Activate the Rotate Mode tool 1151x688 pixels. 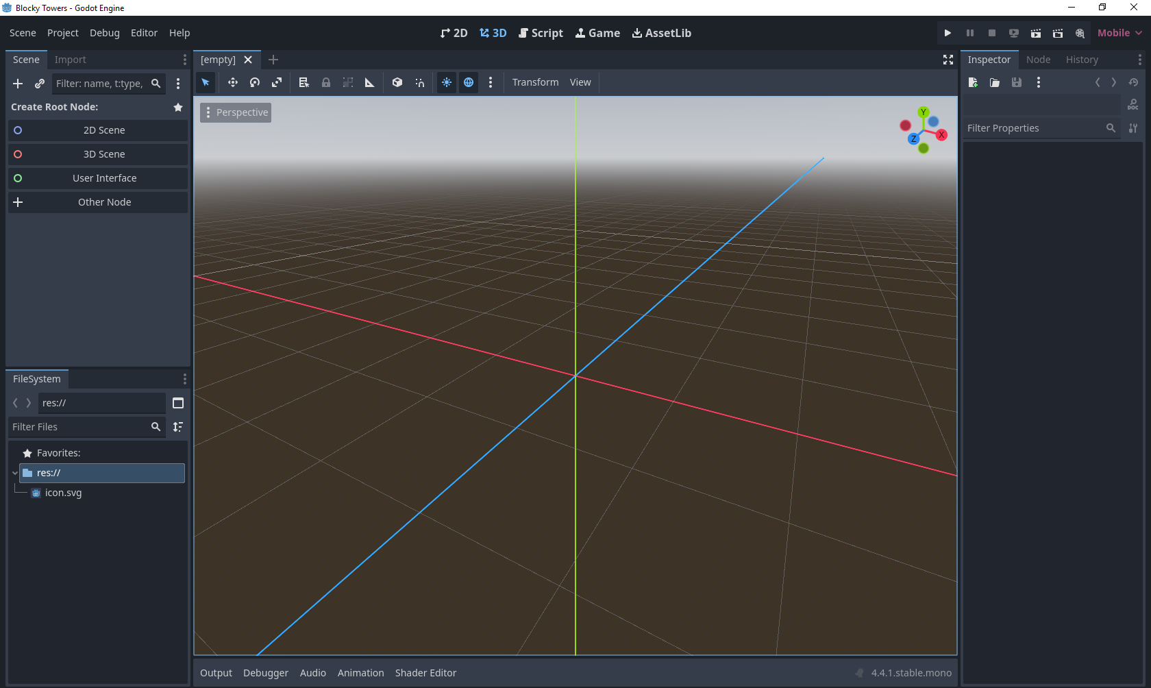point(255,82)
